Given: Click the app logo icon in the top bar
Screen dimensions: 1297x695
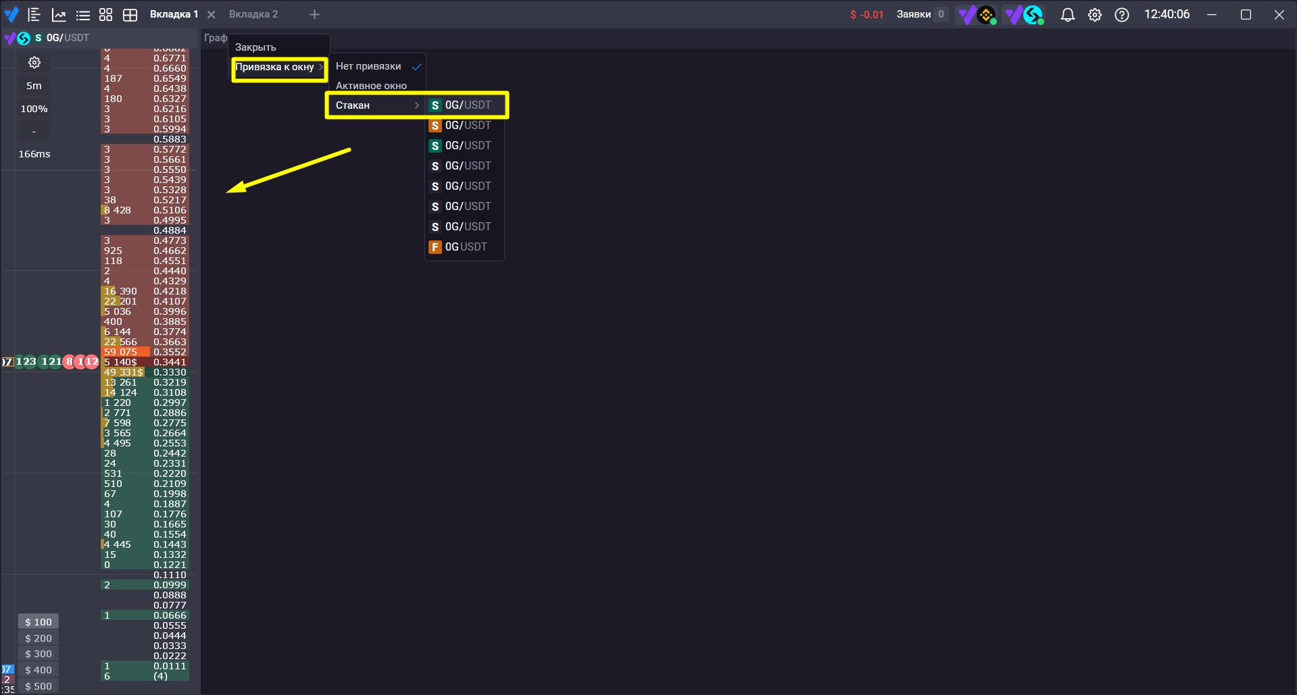Looking at the screenshot, I should click(x=11, y=14).
